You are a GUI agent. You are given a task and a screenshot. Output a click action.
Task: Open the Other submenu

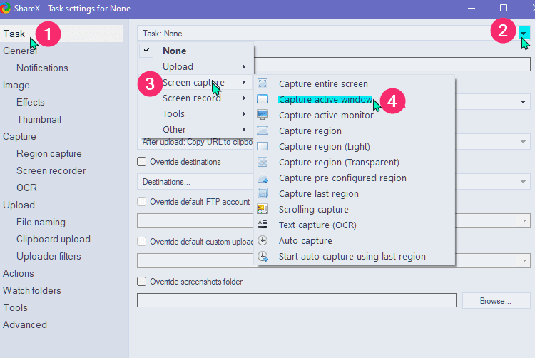196,129
